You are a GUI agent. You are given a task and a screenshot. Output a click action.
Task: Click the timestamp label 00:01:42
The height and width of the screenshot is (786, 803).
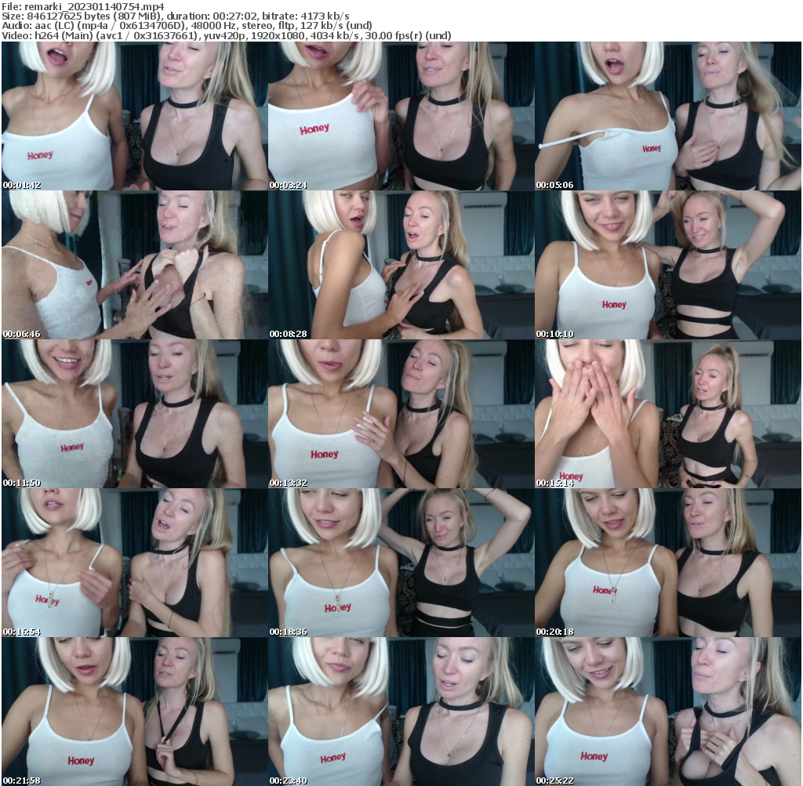click(22, 185)
